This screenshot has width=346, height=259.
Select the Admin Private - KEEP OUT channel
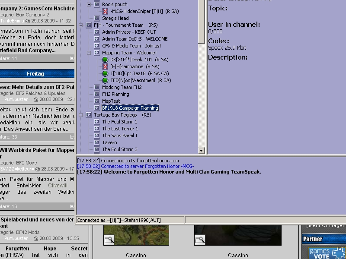pyautogui.click(x=129, y=32)
